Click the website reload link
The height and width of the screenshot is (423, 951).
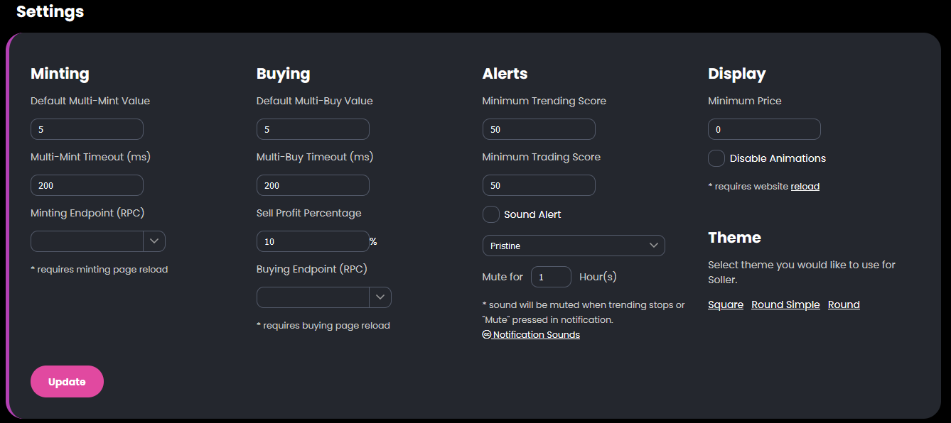(x=805, y=187)
